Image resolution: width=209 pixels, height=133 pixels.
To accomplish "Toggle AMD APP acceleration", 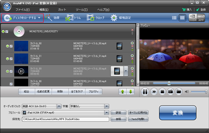I will [x=201, y=18].
